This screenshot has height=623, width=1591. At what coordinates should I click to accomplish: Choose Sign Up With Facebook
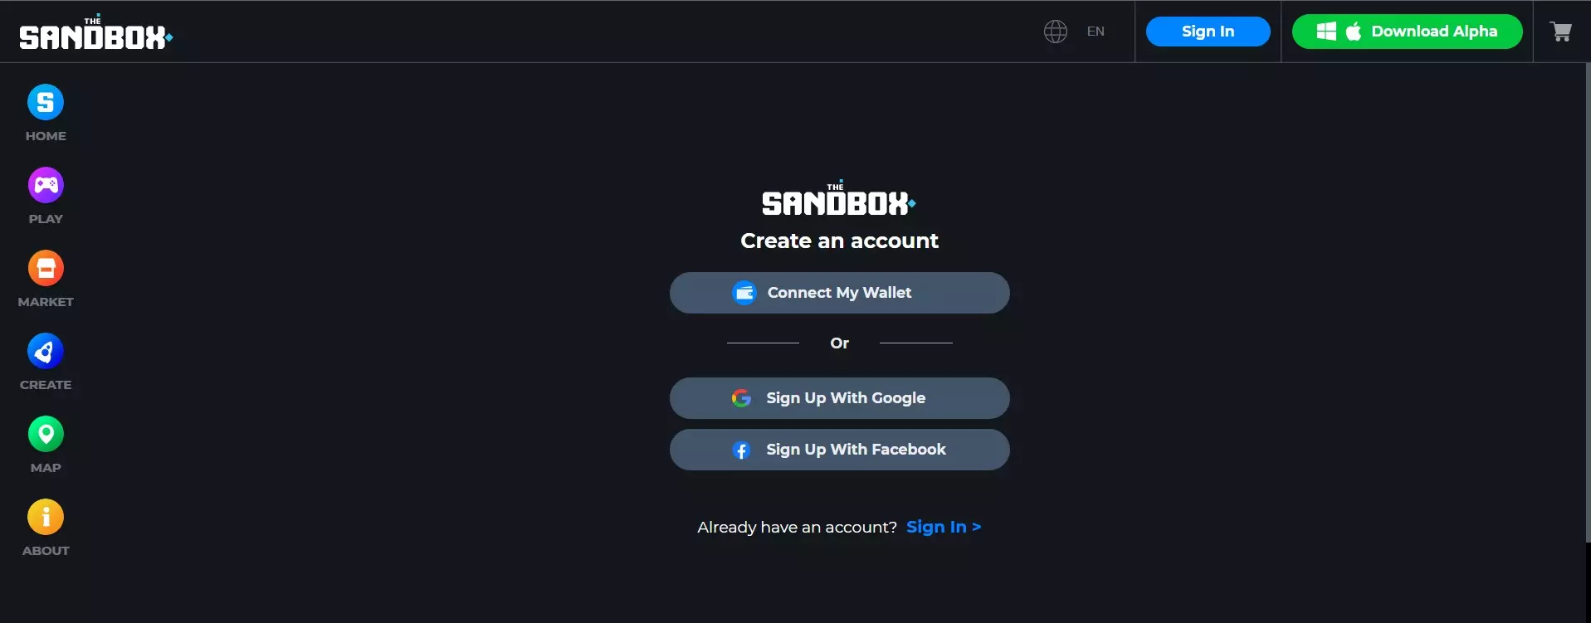pyautogui.click(x=840, y=450)
